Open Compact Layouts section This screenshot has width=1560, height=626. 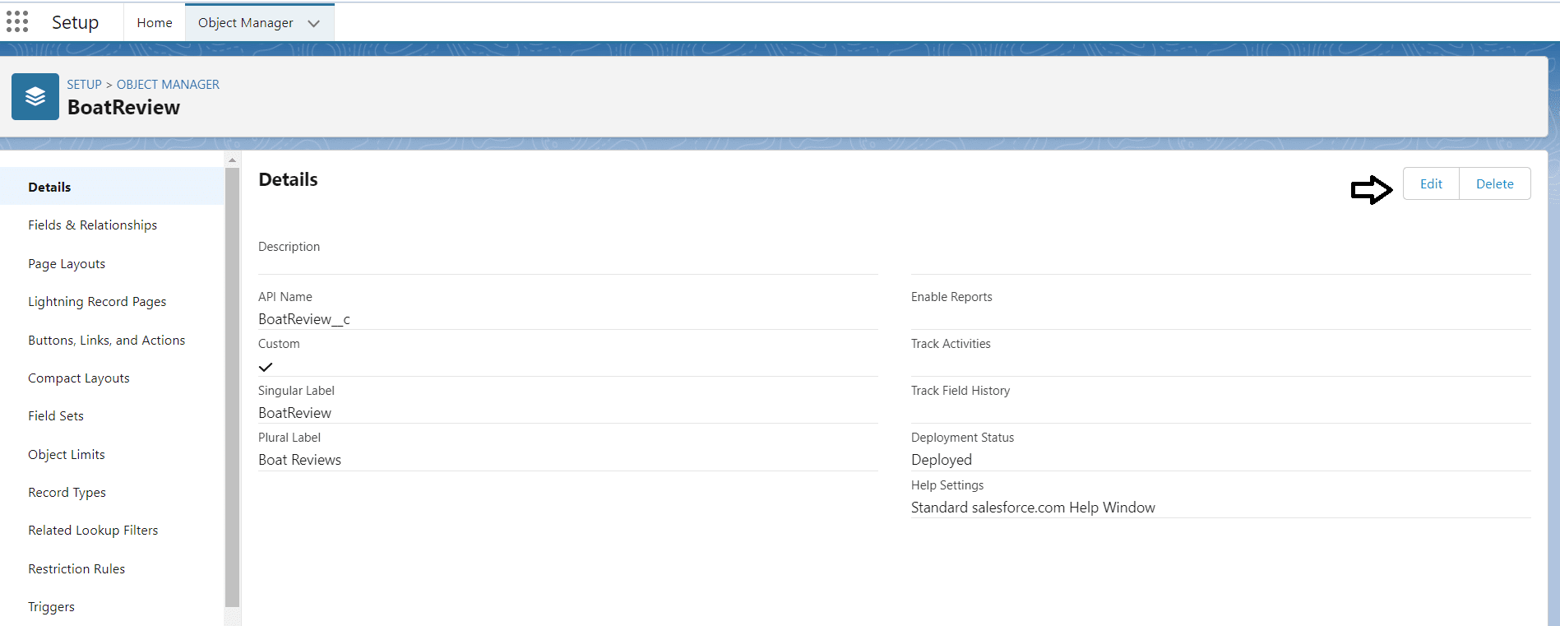79,378
